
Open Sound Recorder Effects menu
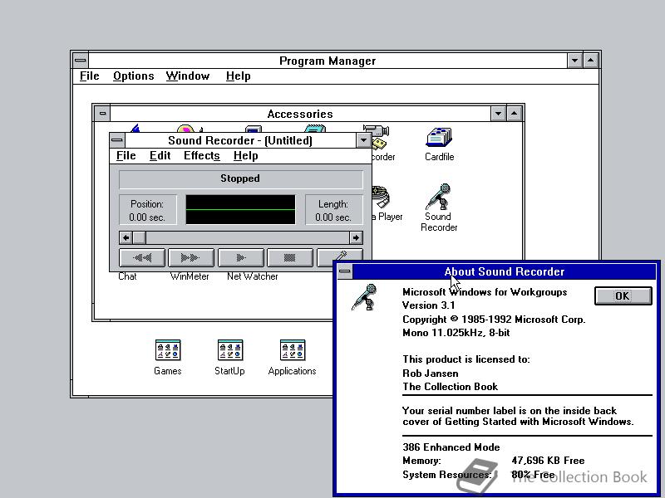pos(201,156)
